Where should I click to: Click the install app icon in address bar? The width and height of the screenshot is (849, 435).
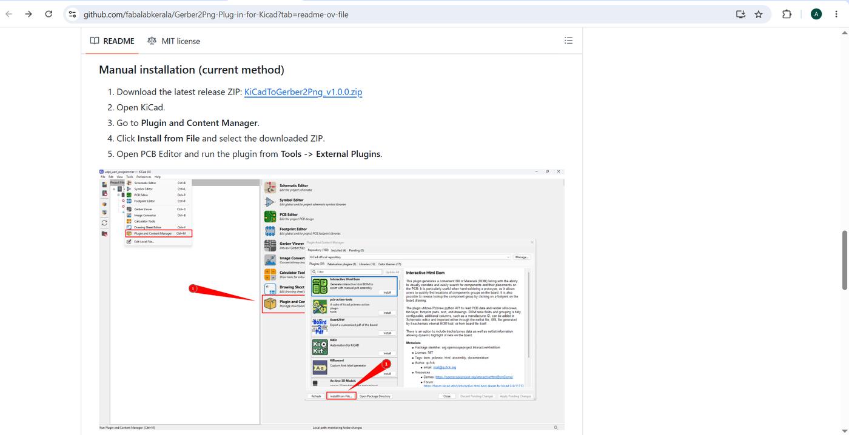pos(740,14)
